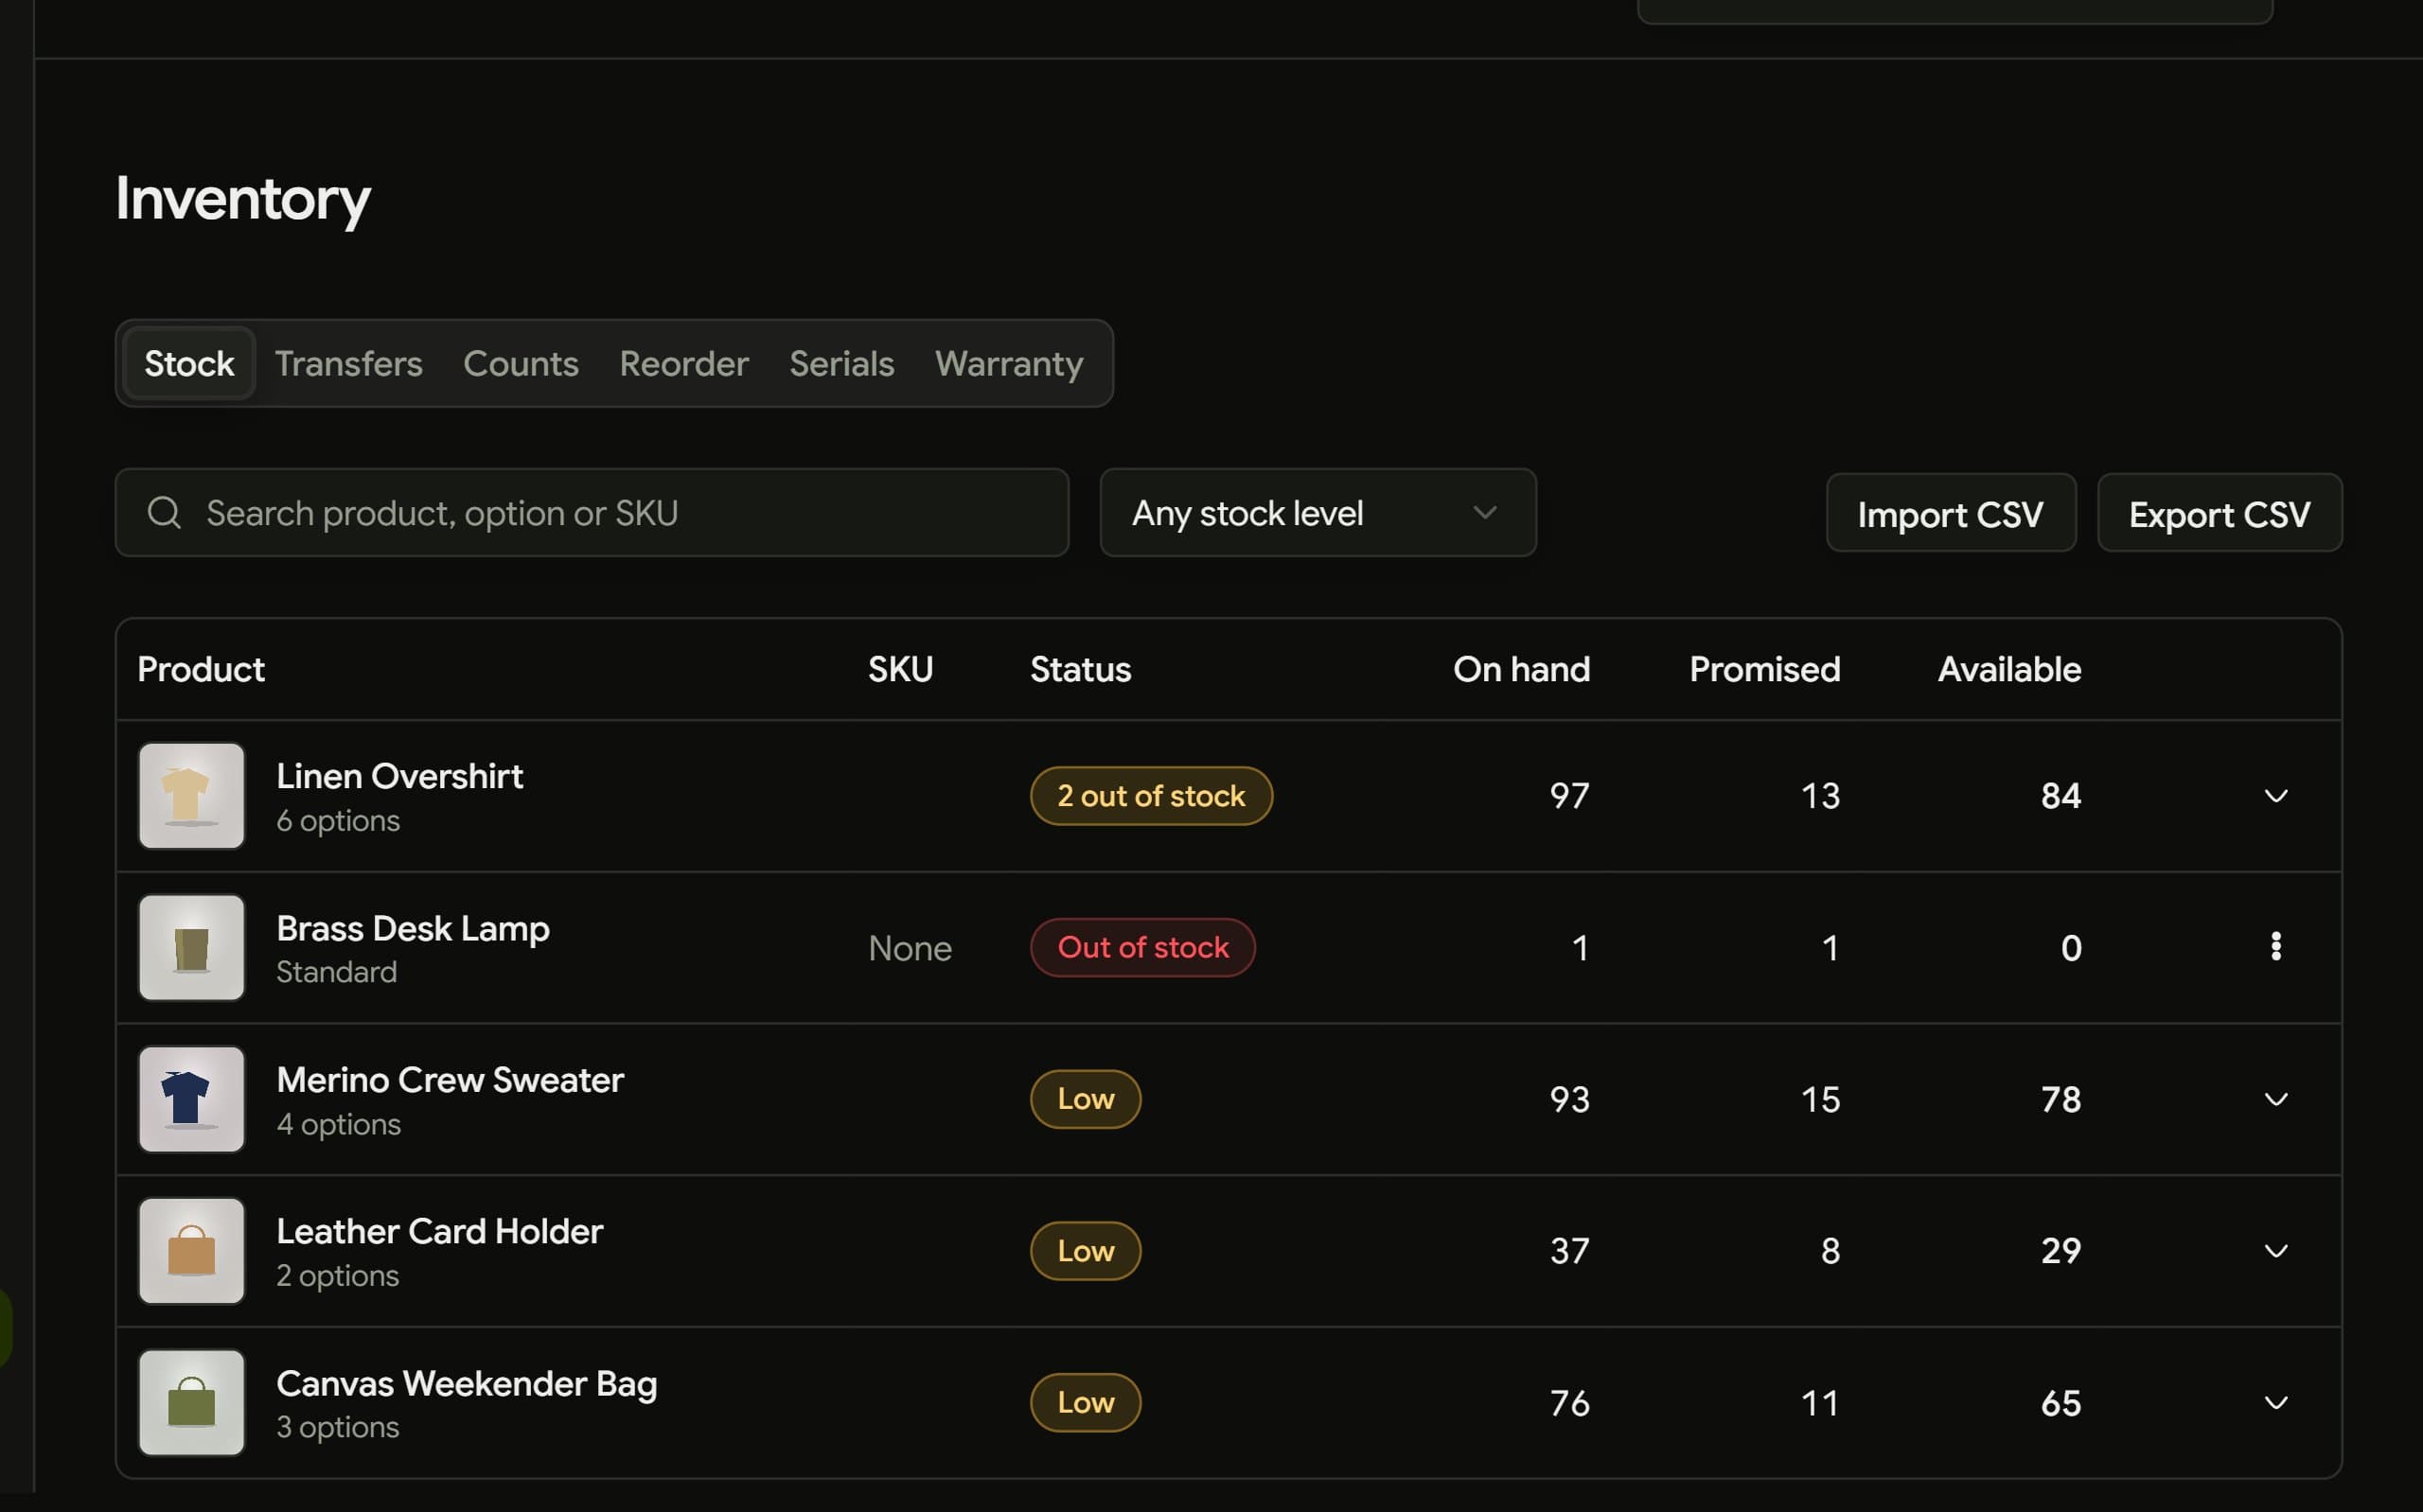
Task: Open the Warranty tab
Action: [1009, 363]
